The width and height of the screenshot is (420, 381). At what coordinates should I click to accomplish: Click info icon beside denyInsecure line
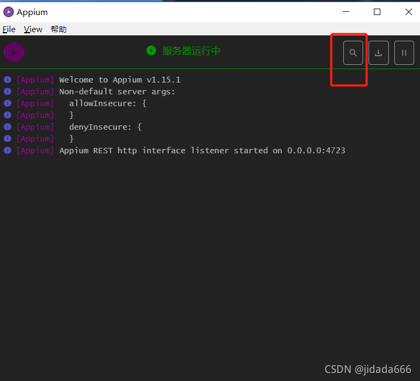click(x=8, y=127)
